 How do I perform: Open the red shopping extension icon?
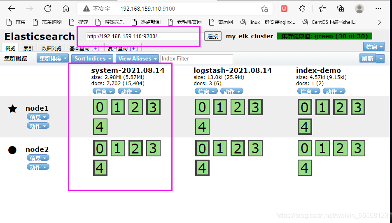pyautogui.click(x=284, y=9)
